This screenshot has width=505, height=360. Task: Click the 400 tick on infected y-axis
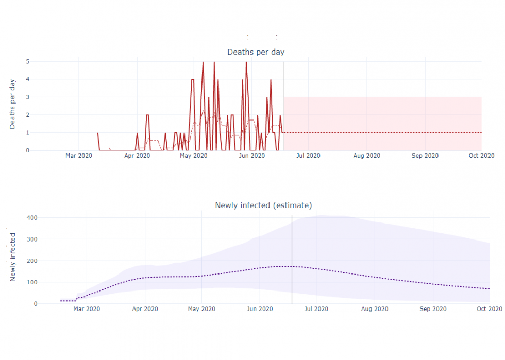coord(32,218)
